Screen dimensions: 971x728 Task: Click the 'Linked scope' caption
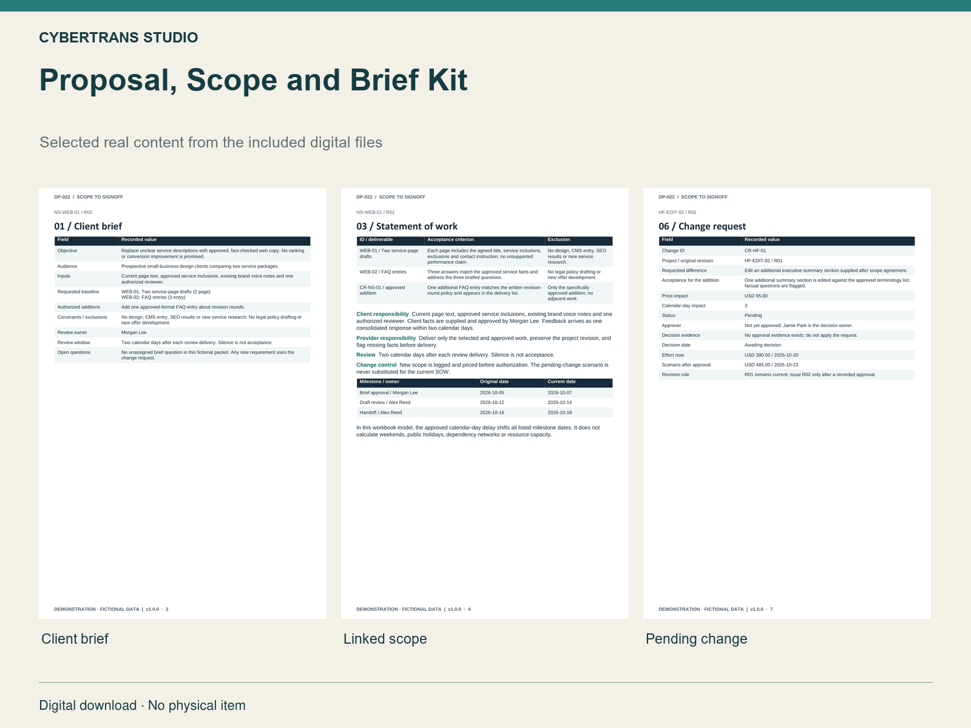coord(385,639)
